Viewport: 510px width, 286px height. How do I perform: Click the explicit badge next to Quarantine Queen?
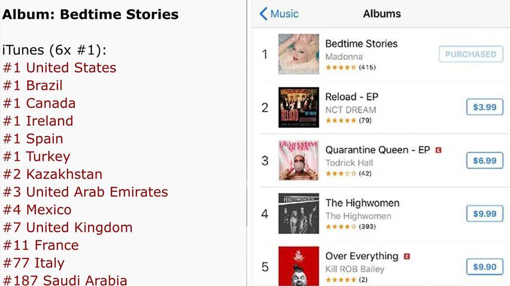click(x=438, y=150)
